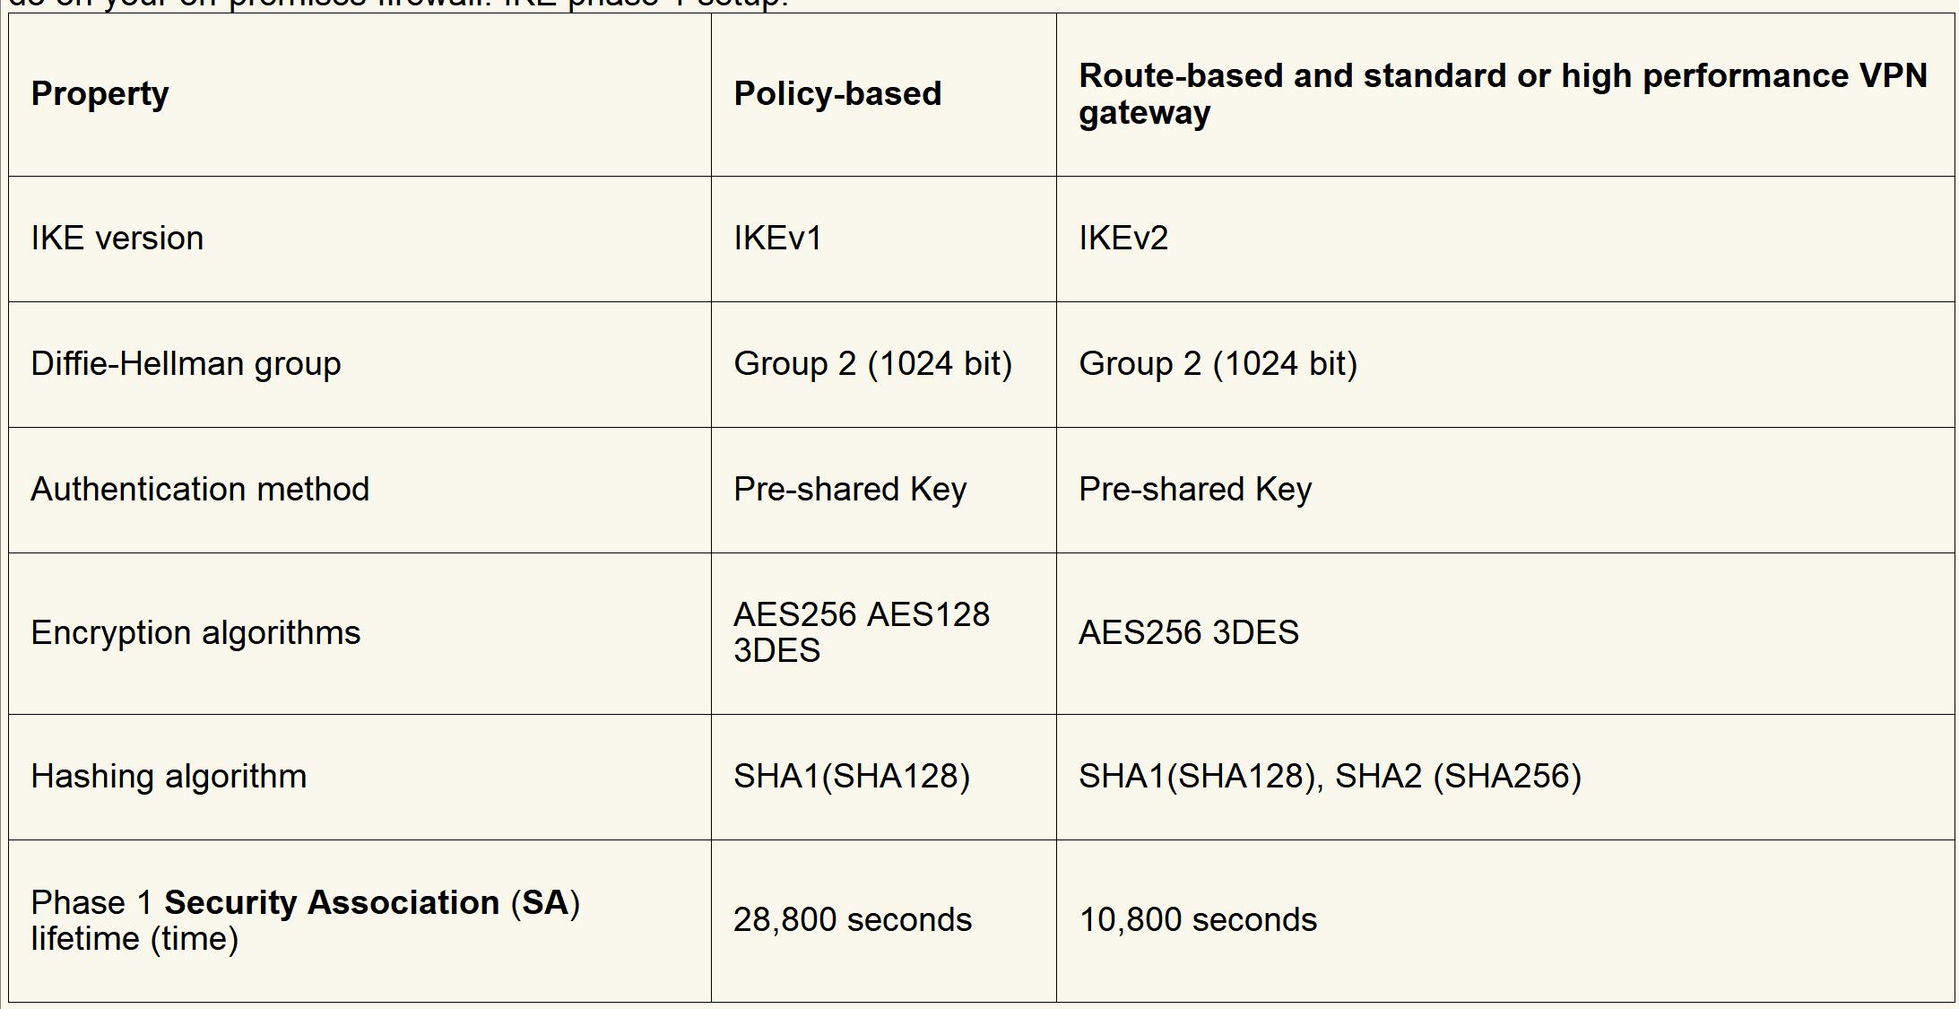Click the 28,800 seconds cell
This screenshot has width=1959, height=1009.
click(852, 920)
